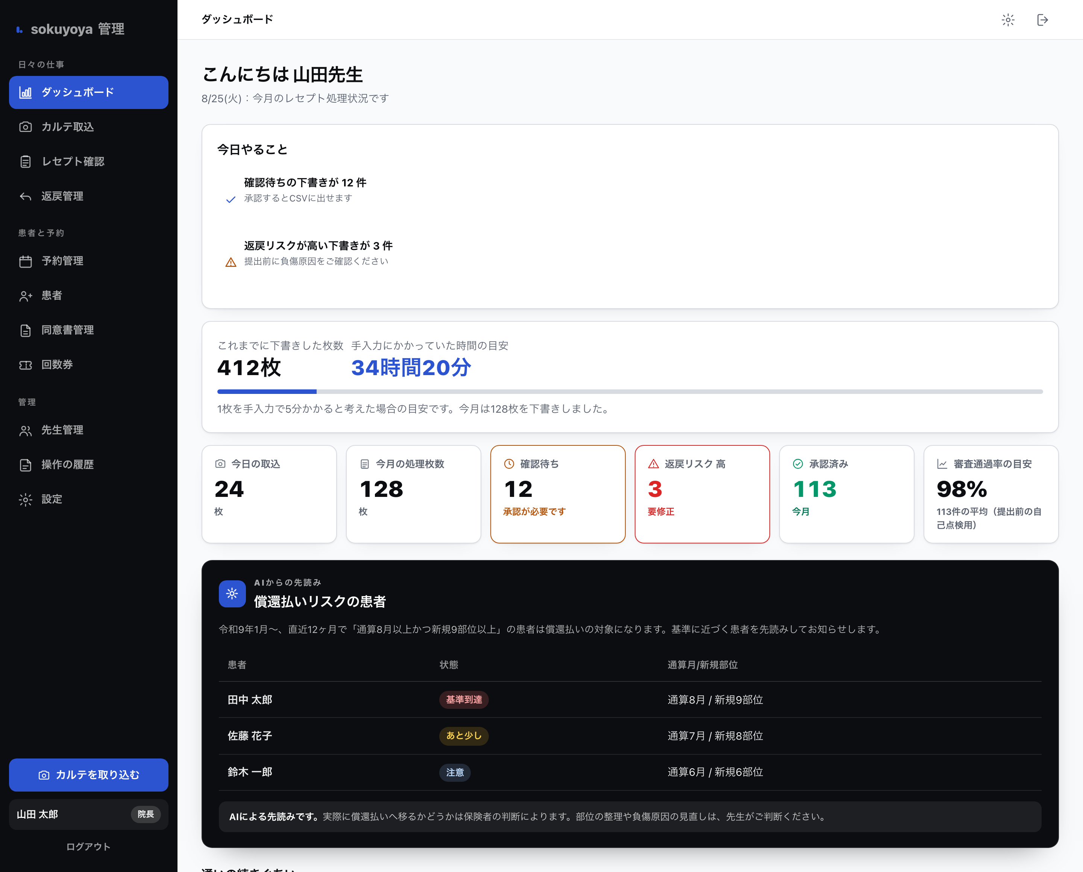The image size is (1083, 872).
Task: Open the 確認待ち 12 card
Action: coord(558,494)
